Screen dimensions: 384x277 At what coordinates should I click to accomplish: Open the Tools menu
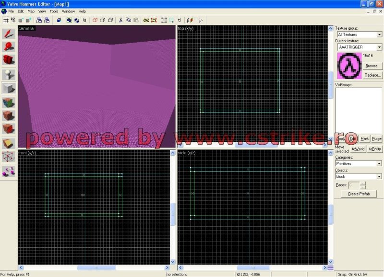pyautogui.click(x=54, y=11)
